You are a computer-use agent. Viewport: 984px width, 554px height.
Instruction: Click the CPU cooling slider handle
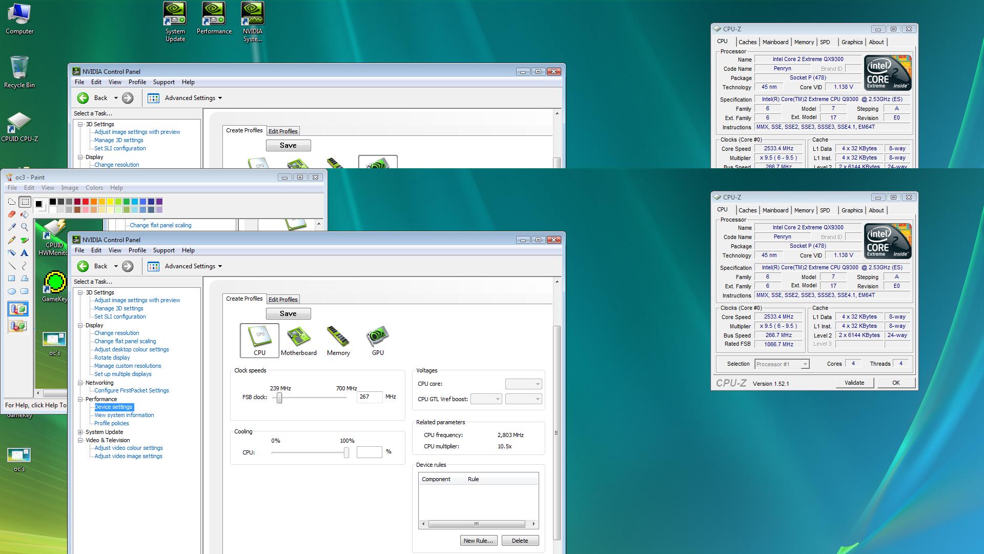346,452
